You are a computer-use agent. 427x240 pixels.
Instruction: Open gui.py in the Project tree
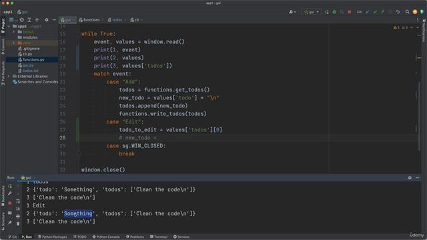coord(26,65)
